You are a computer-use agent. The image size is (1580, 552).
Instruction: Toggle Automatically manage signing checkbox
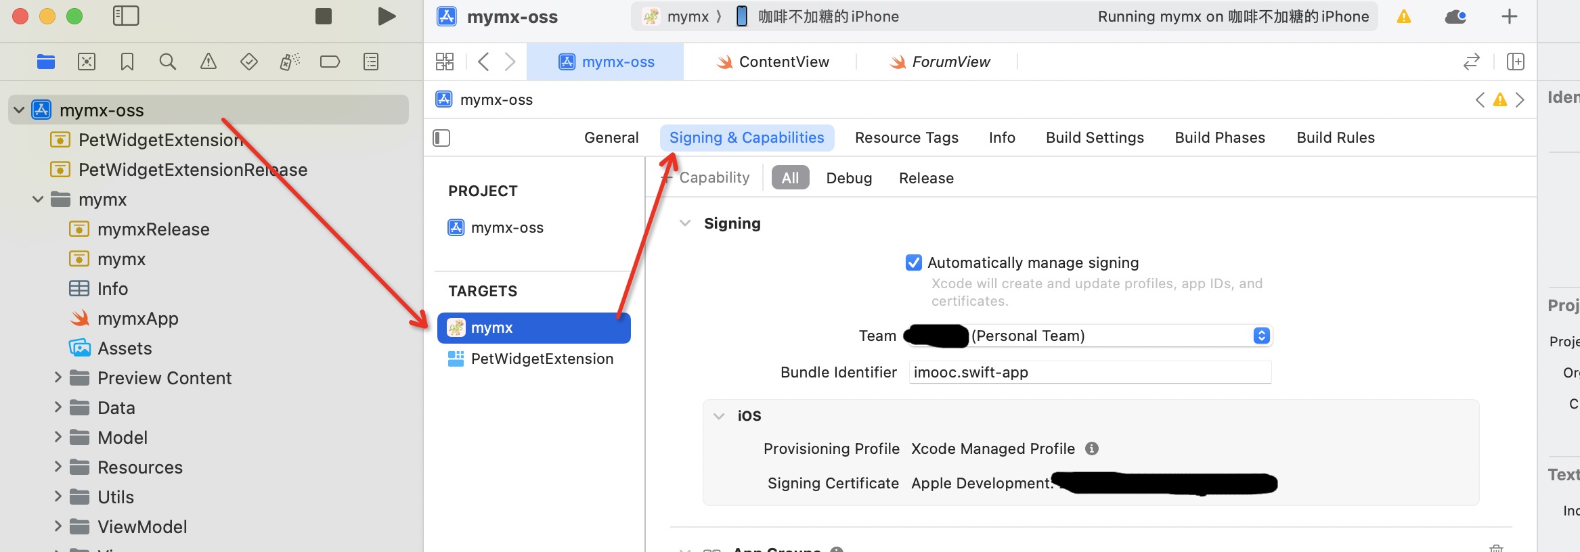(x=913, y=262)
